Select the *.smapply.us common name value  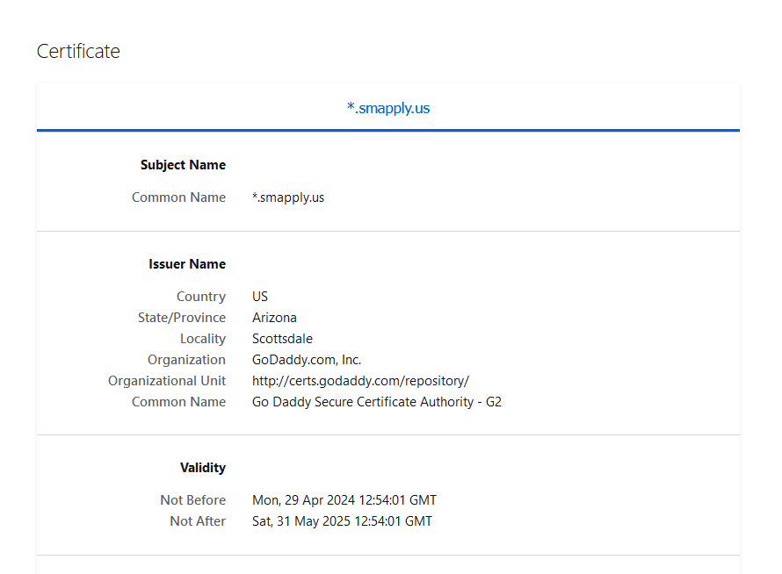click(x=288, y=197)
